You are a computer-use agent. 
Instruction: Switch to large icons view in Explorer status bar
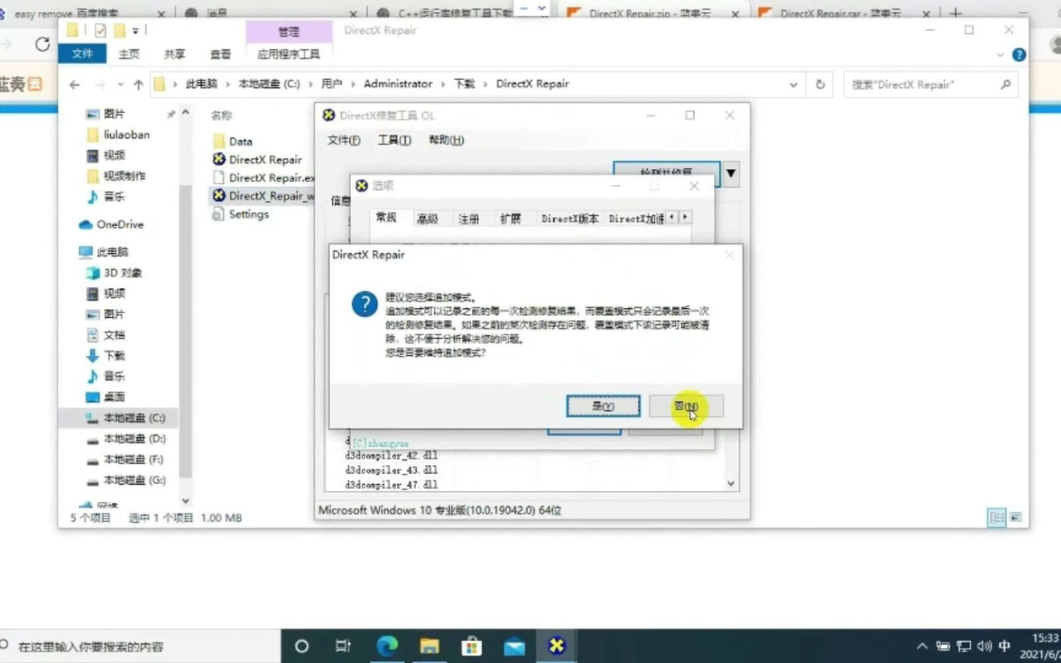click(1016, 518)
